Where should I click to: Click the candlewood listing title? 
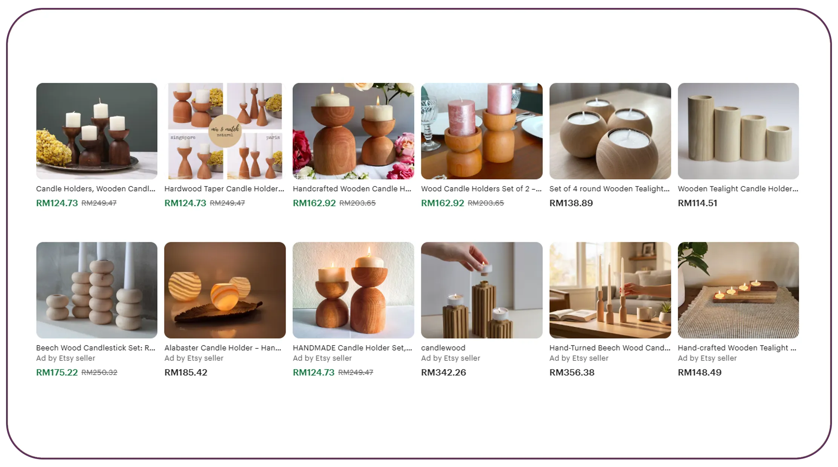coord(443,348)
